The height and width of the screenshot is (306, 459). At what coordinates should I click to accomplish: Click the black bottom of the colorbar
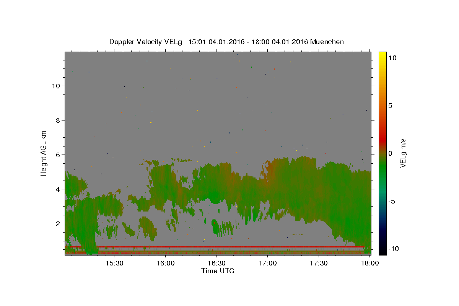[382, 252]
